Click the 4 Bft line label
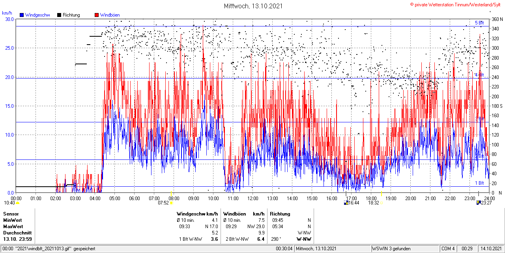The width and height of the screenshot is (505, 253). pos(479,75)
